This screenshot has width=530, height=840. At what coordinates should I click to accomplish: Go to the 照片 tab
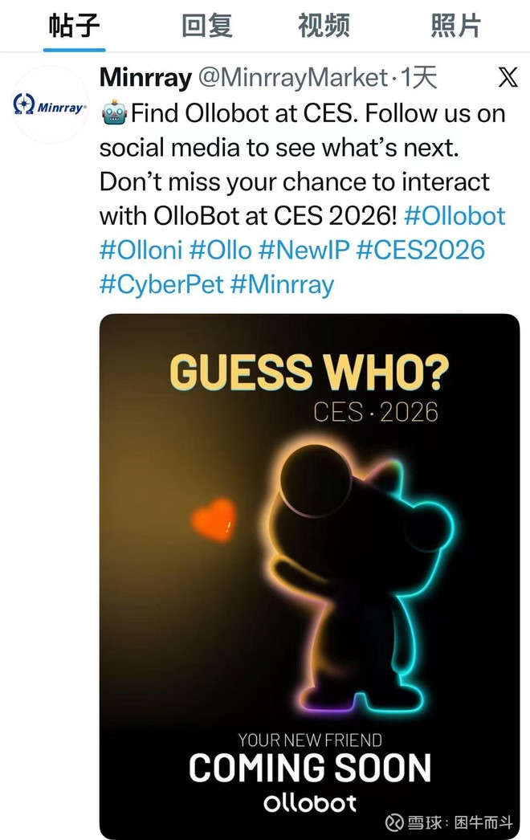[x=455, y=26]
